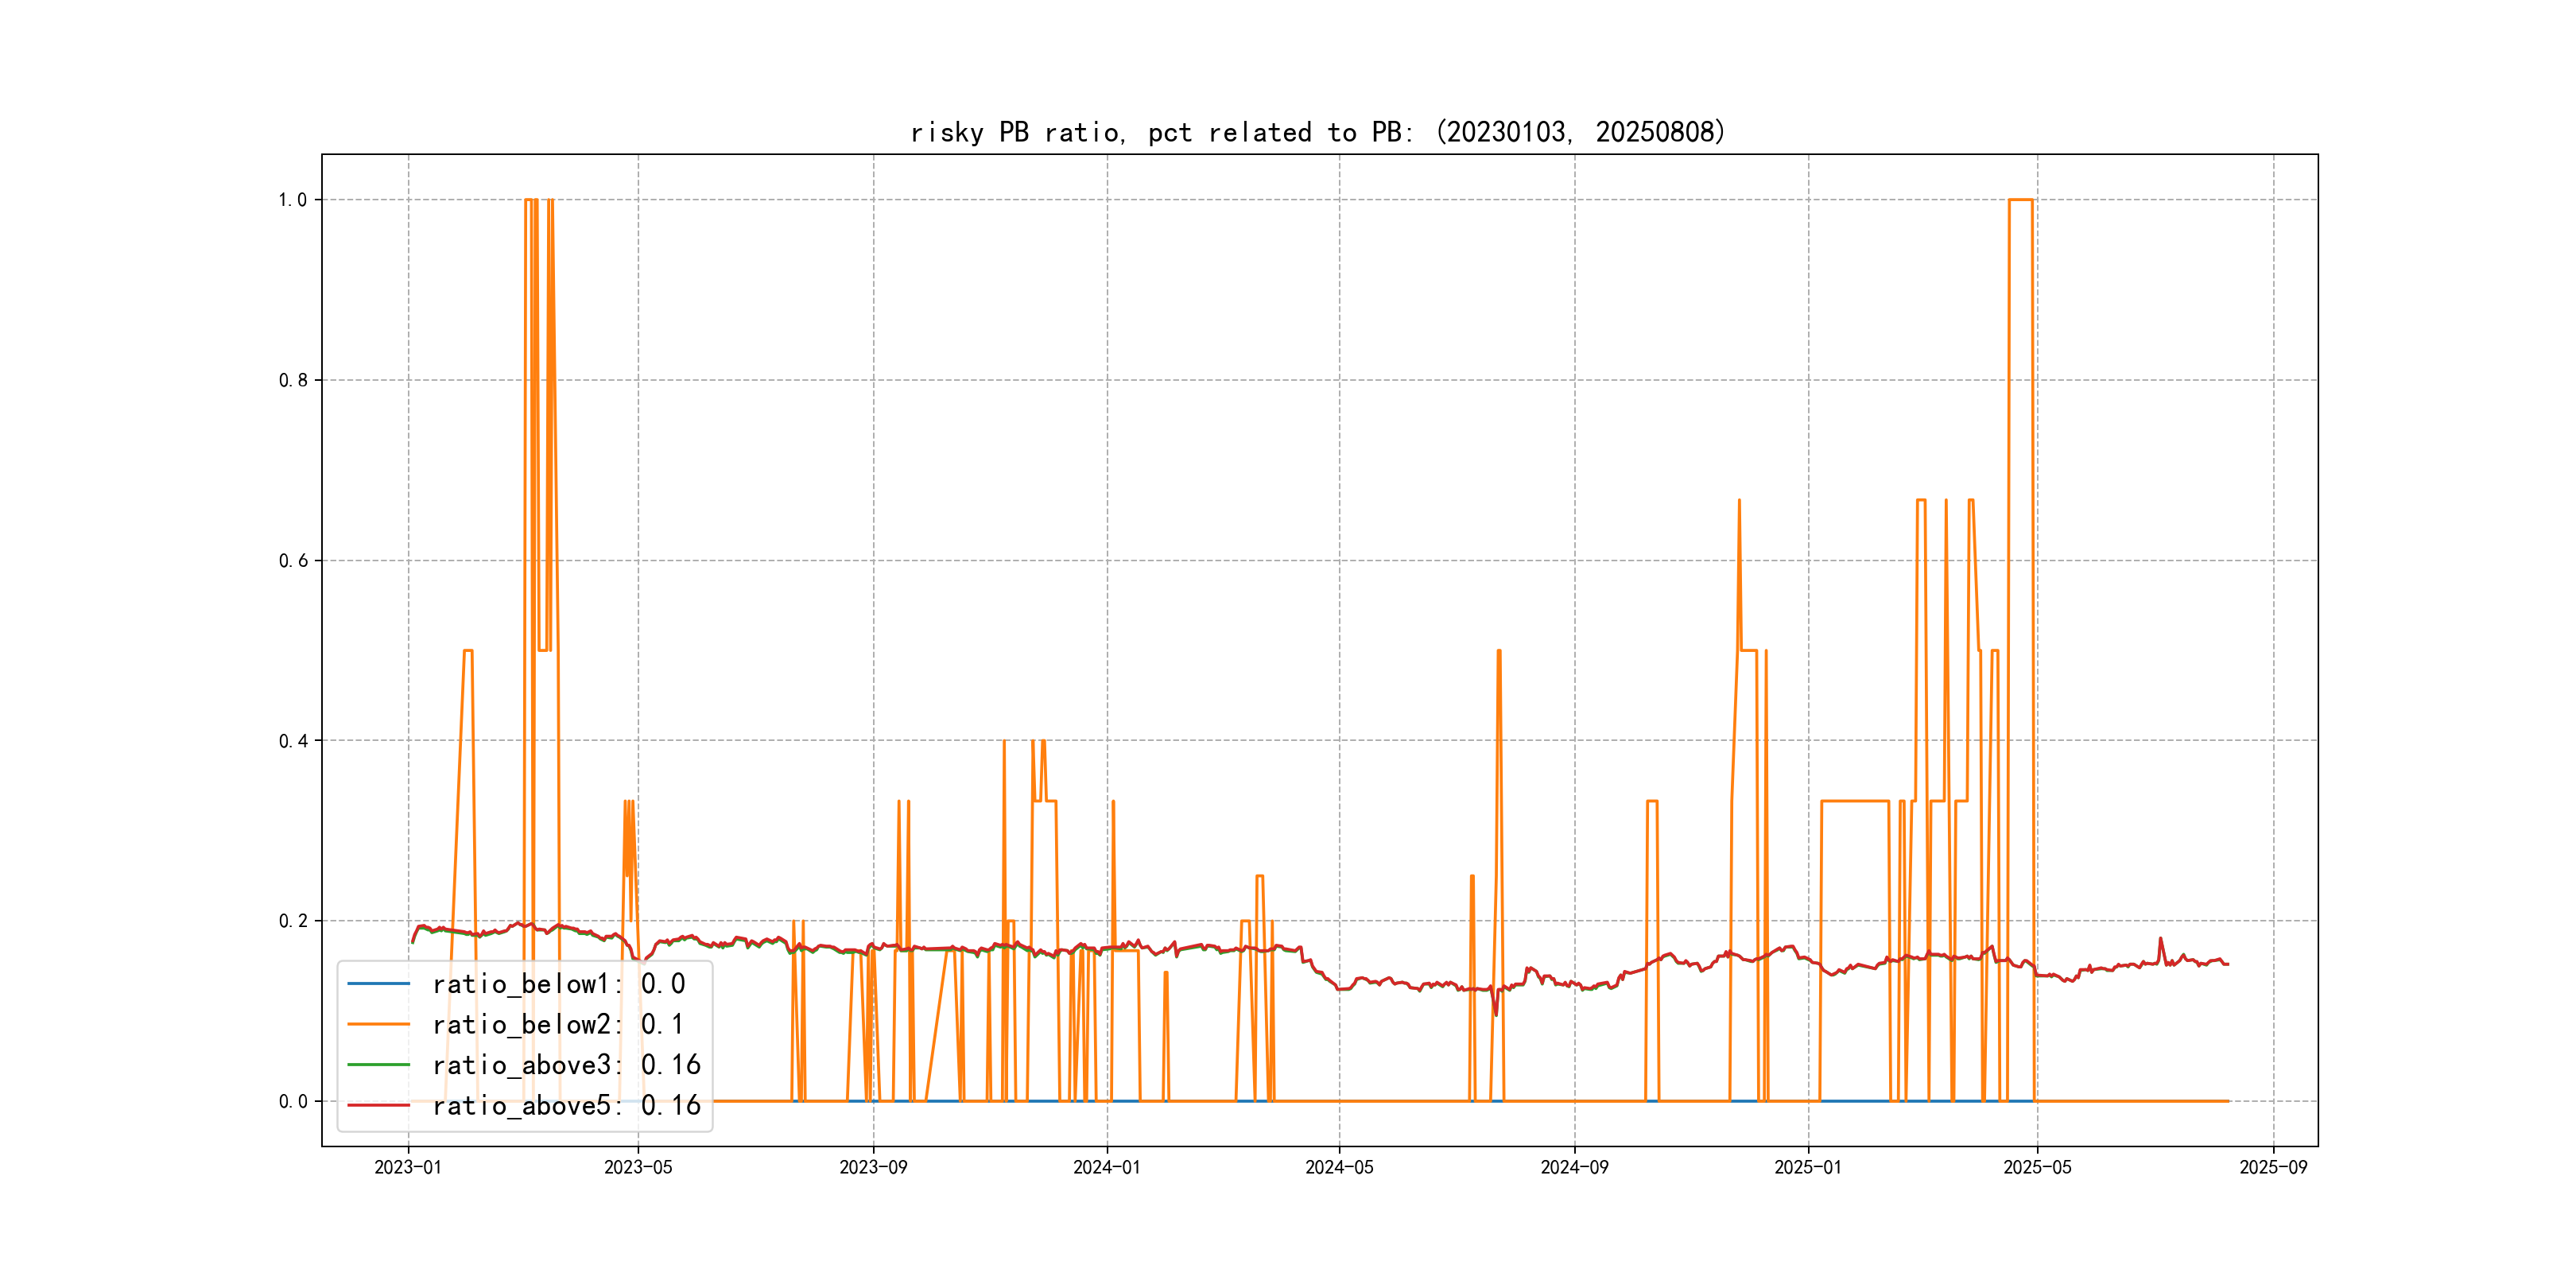The width and height of the screenshot is (2576, 1288).
Task: Click the 2023-09 x-axis tick label
Action: pos(873,1168)
